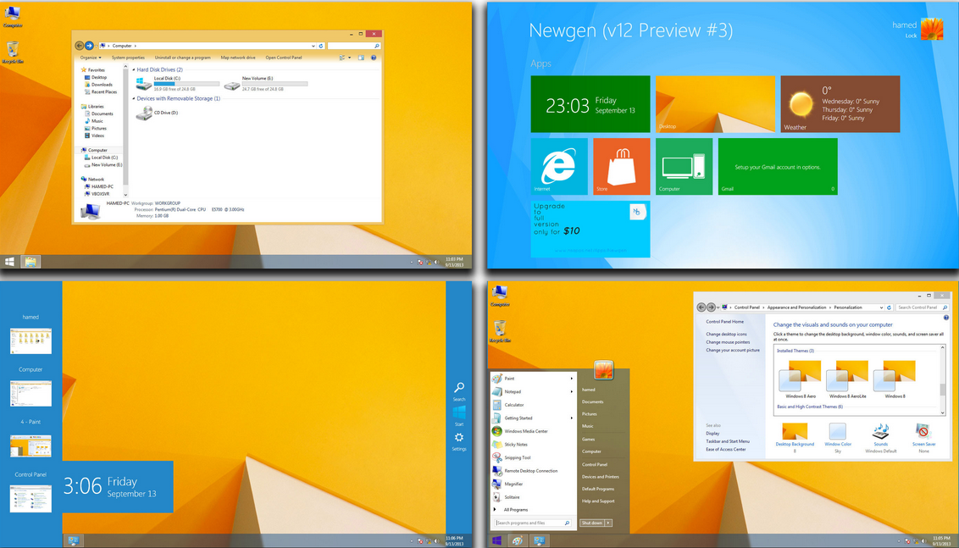This screenshot has width=959, height=548.
Task: Click hamed user avatar atop Start menu
Action: (x=604, y=370)
